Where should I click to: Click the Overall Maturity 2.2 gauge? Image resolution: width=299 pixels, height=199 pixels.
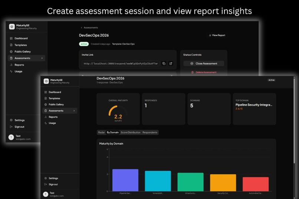(x=118, y=113)
